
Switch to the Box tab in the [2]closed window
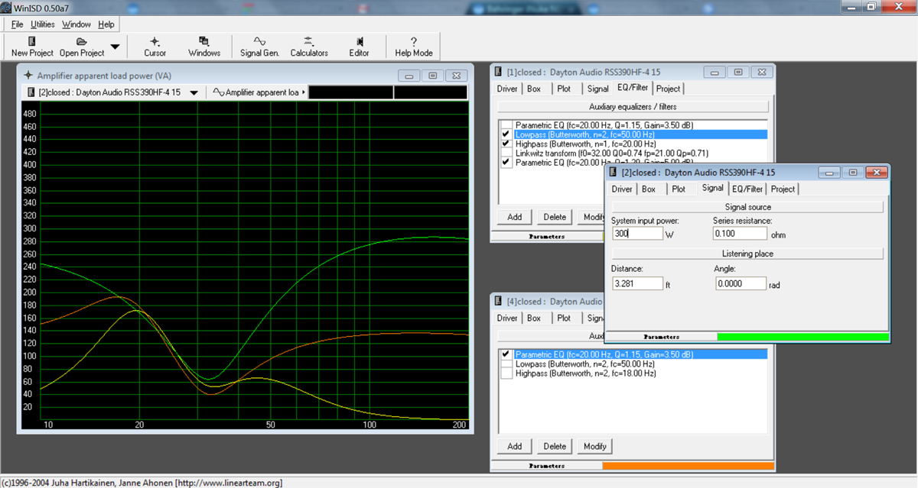649,189
